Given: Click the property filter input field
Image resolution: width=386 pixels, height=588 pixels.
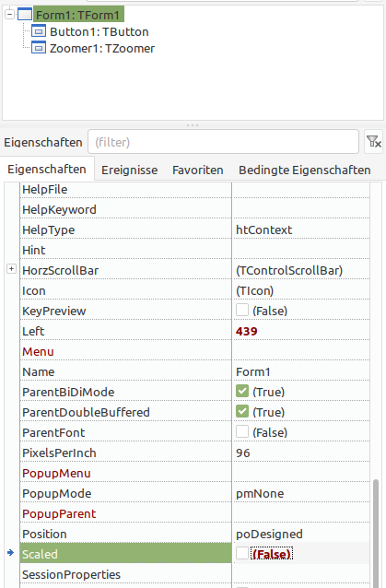Looking at the screenshot, I should (223, 142).
